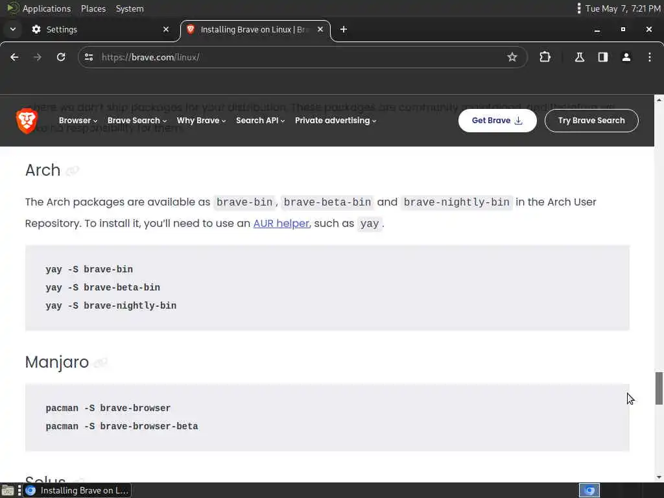This screenshot has width=664, height=498.
Task: Click the 'pacman -S brave-browser-beta' command line
Action: (x=122, y=427)
